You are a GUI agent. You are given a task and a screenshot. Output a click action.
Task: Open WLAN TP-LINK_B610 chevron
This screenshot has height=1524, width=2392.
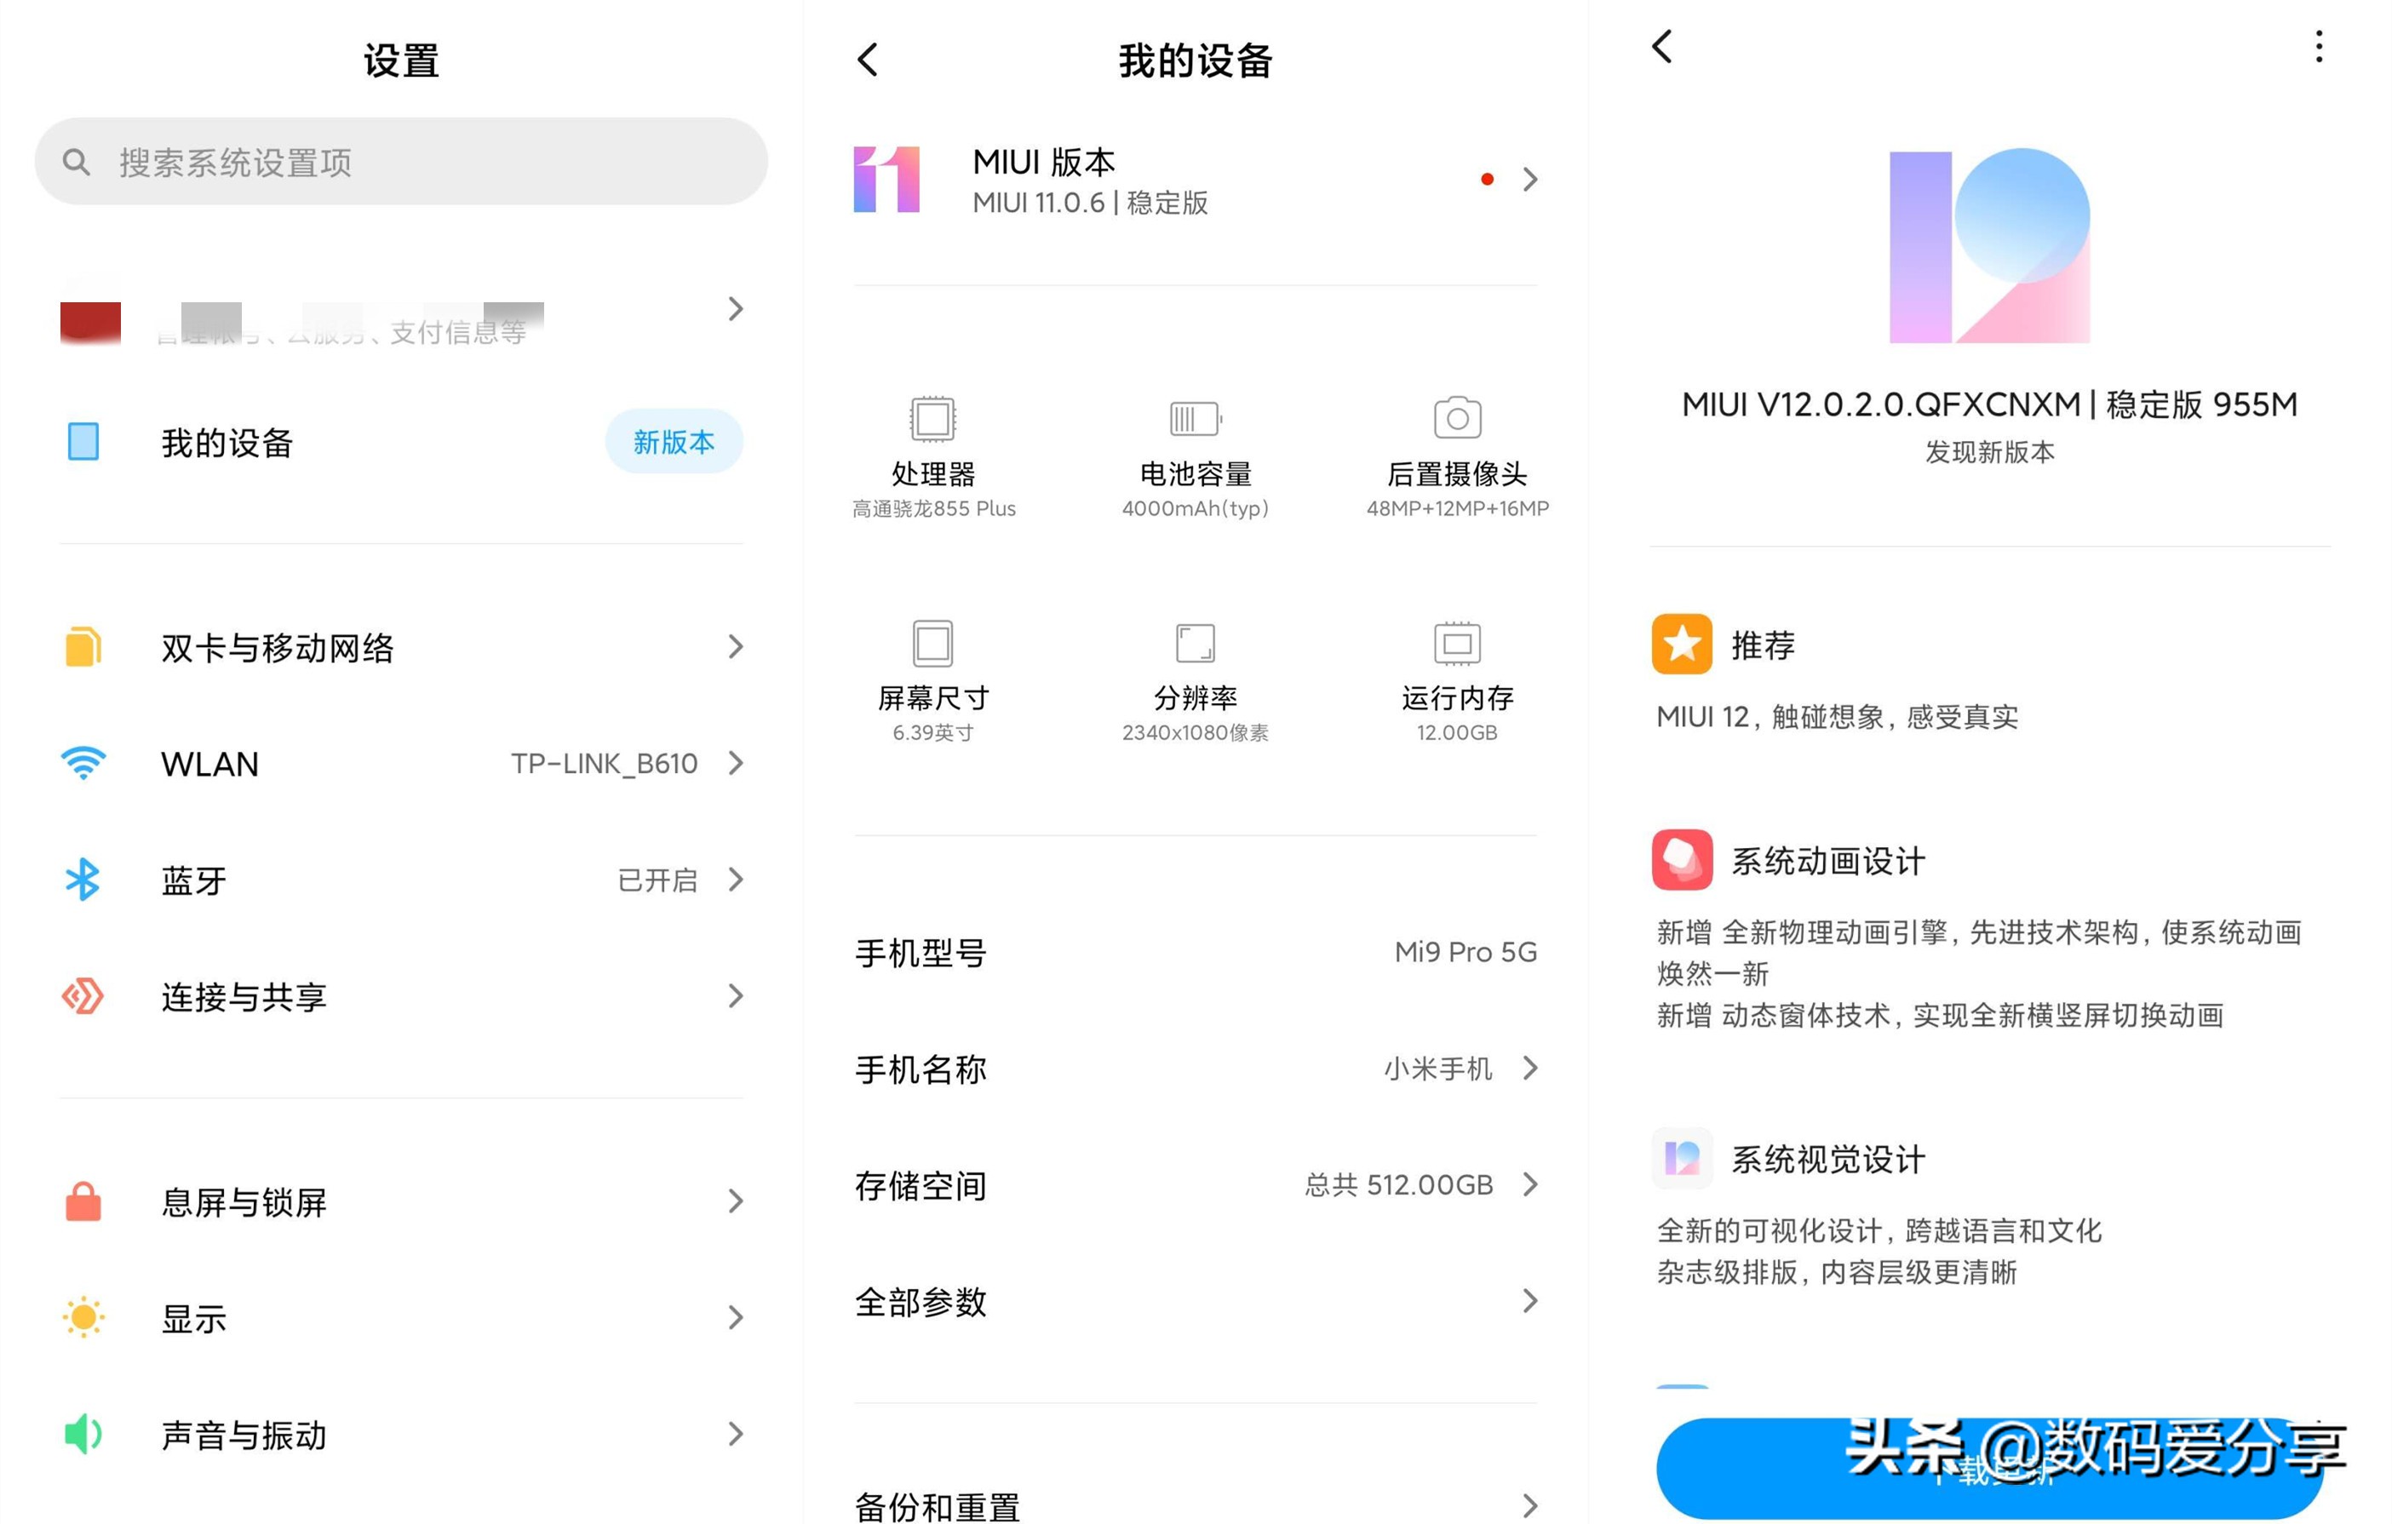click(735, 763)
